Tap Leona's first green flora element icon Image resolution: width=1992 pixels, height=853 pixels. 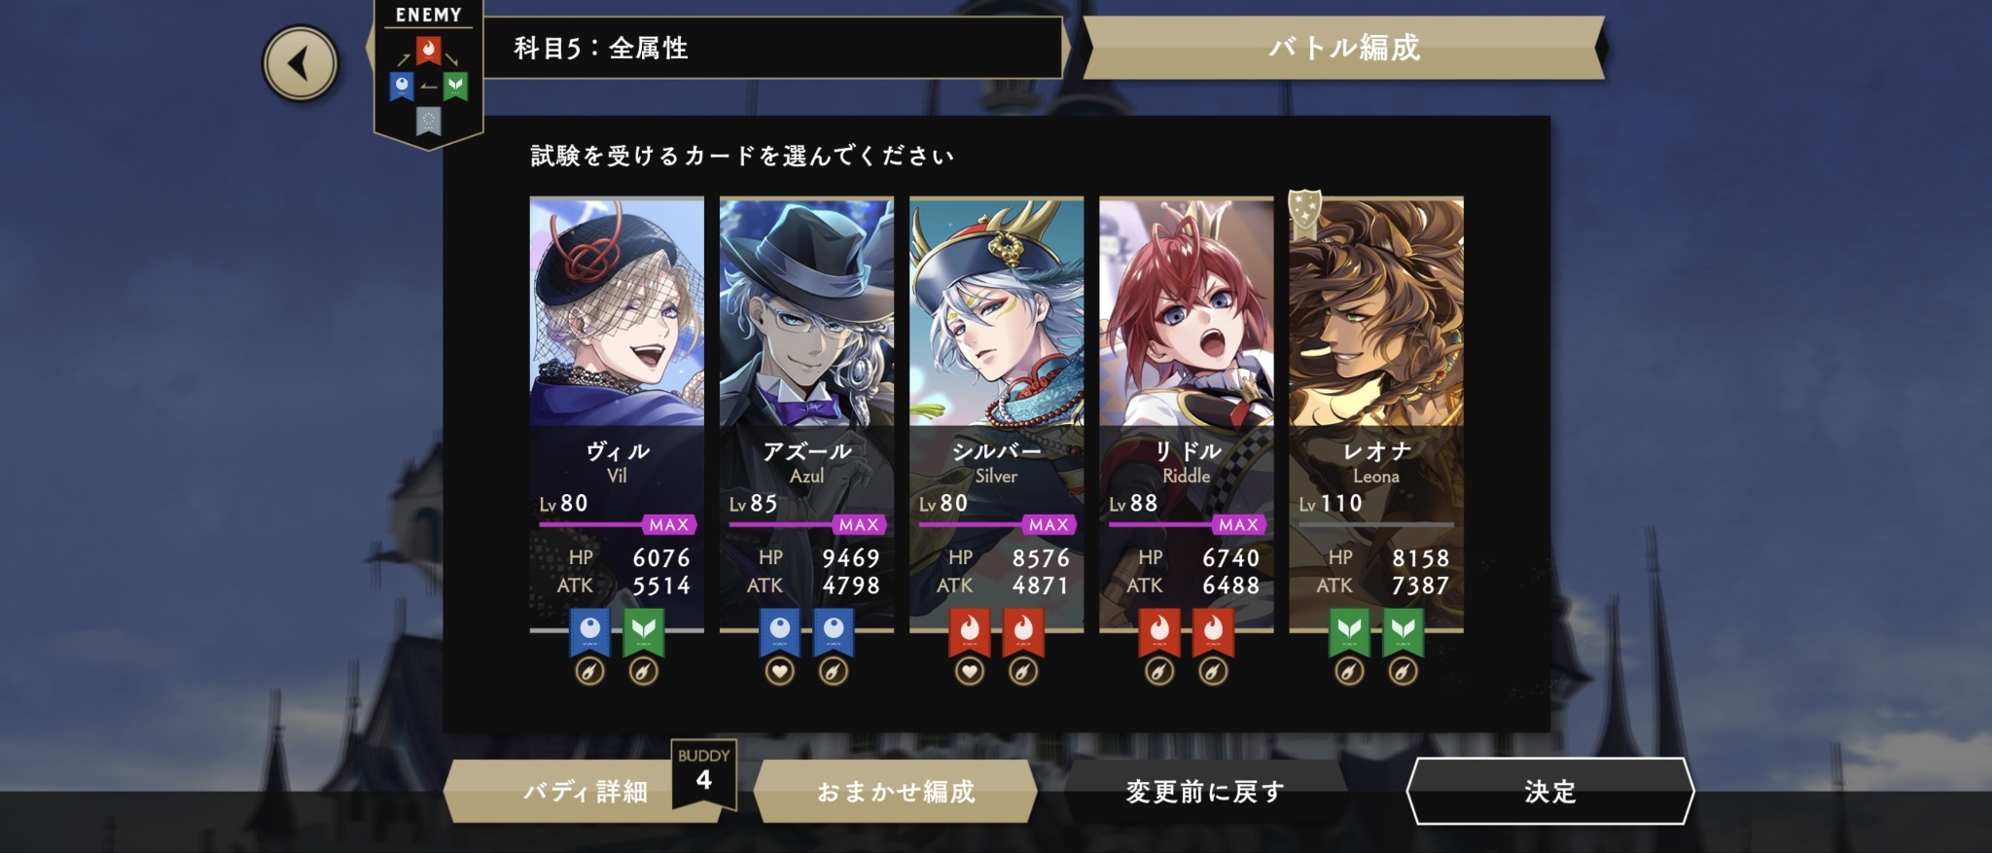1349,632
